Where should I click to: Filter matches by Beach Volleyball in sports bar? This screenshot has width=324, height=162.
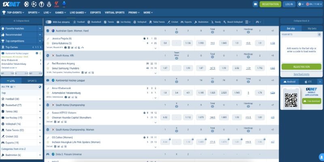tap(233, 22)
